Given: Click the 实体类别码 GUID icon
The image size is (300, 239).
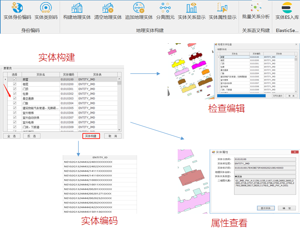Looking at the screenshot, I should click(x=46, y=8).
